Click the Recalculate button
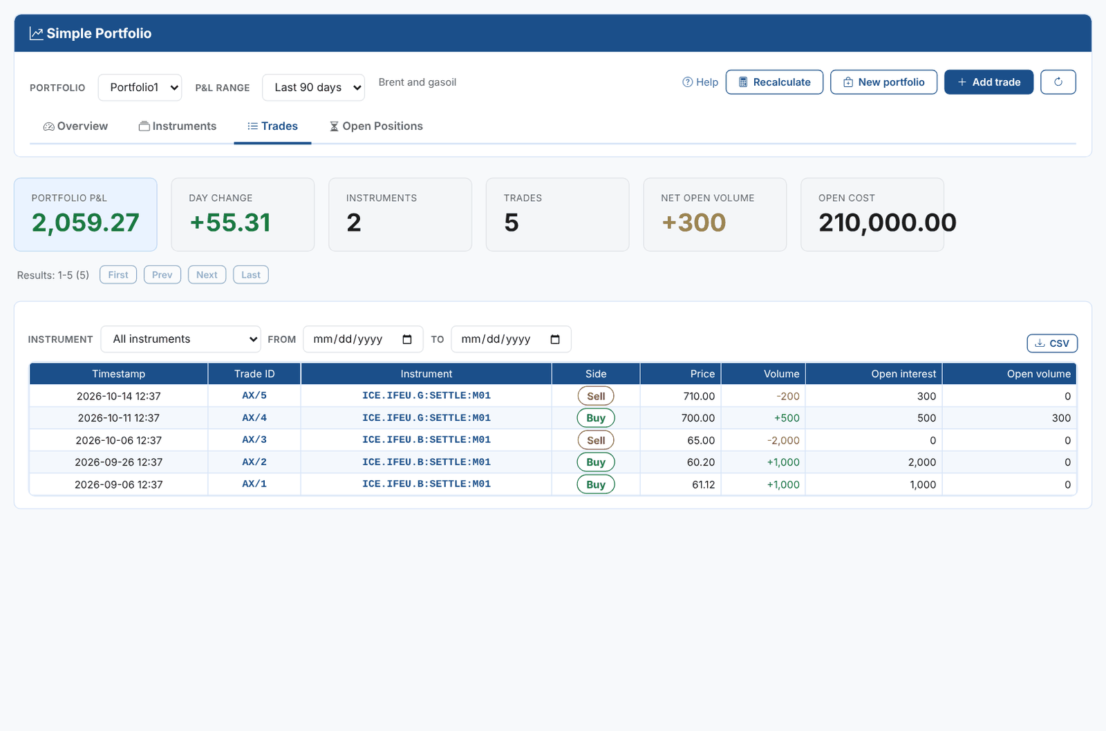The image size is (1106, 731). pyautogui.click(x=774, y=82)
